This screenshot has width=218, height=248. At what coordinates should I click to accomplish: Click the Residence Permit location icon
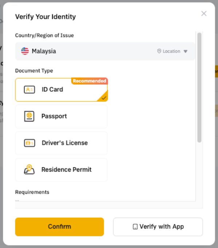pyautogui.click(x=29, y=169)
